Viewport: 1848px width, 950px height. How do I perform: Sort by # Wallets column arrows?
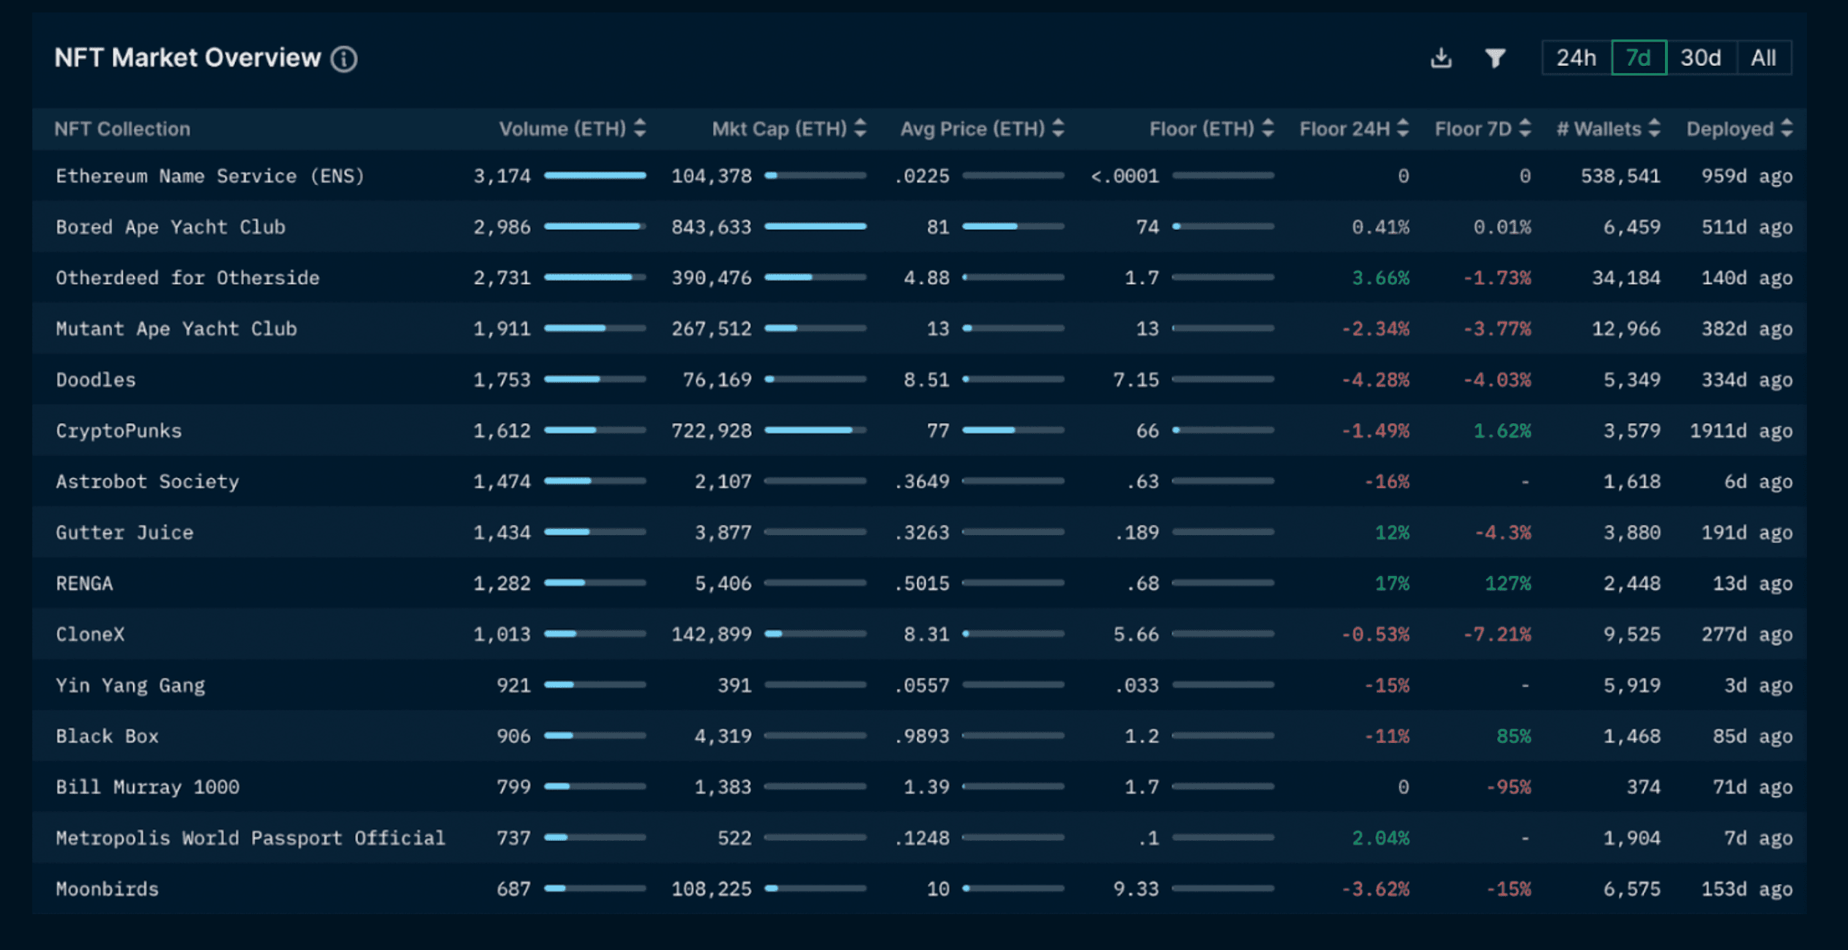(1654, 129)
